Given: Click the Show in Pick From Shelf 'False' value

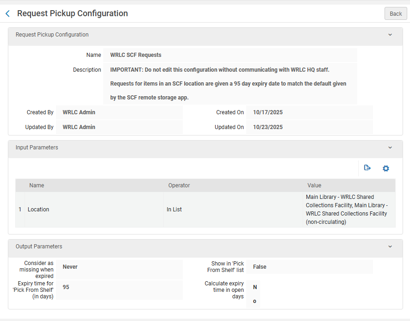Looking at the screenshot, I should [260, 267].
